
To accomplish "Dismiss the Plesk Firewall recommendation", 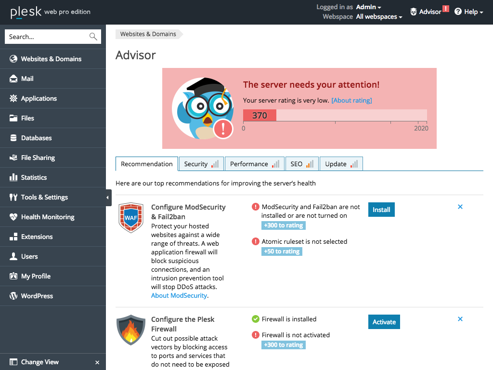I will pos(460,319).
